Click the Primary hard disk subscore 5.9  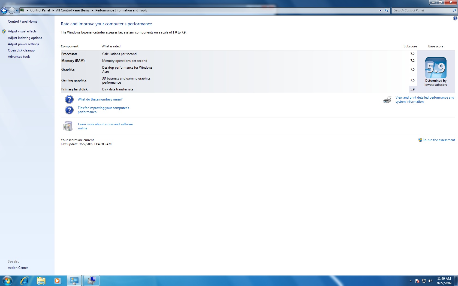pos(412,89)
